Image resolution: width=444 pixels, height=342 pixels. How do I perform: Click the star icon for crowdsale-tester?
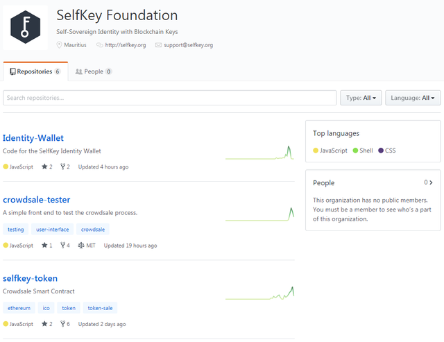[44, 245]
